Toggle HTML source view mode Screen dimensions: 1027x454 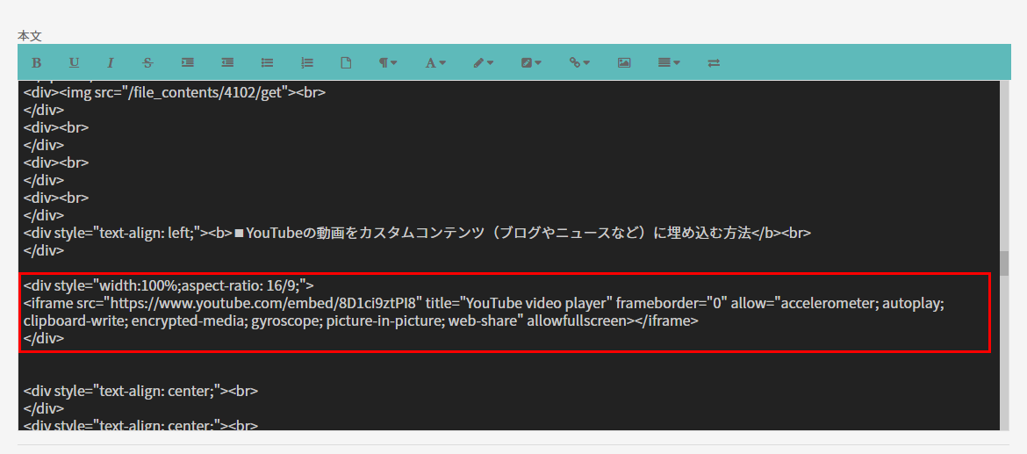click(x=714, y=63)
